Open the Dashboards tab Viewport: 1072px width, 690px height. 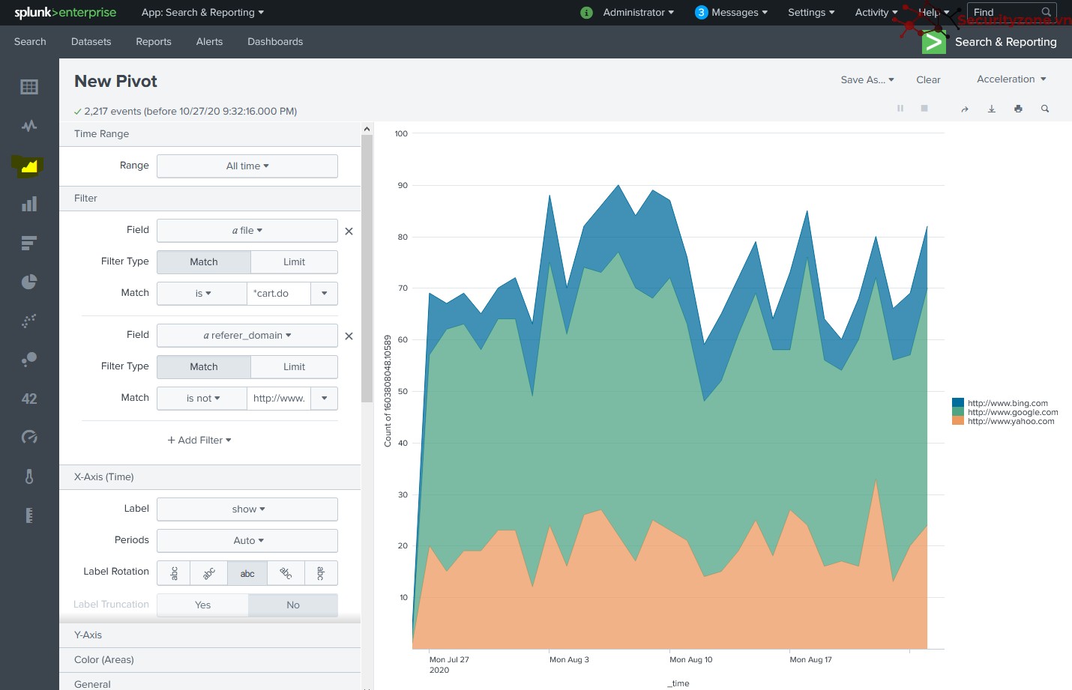(x=275, y=42)
